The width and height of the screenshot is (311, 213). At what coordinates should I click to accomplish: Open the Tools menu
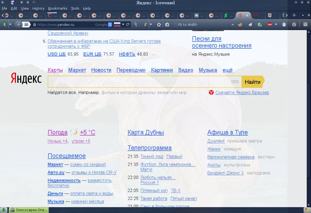[x=75, y=8]
